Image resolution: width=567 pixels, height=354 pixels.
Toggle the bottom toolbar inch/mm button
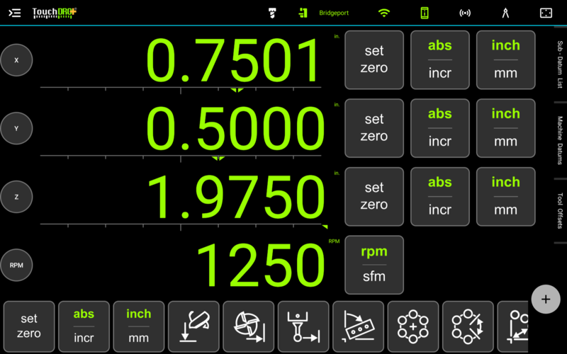pos(139,326)
